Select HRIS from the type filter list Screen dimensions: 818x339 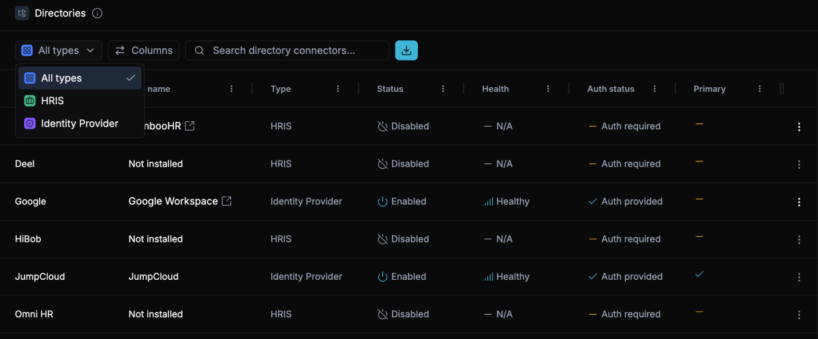coord(52,101)
